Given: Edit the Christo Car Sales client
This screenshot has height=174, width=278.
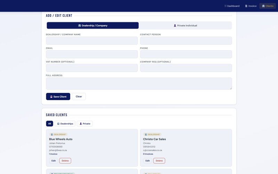Looking at the screenshot, I should (147, 161).
